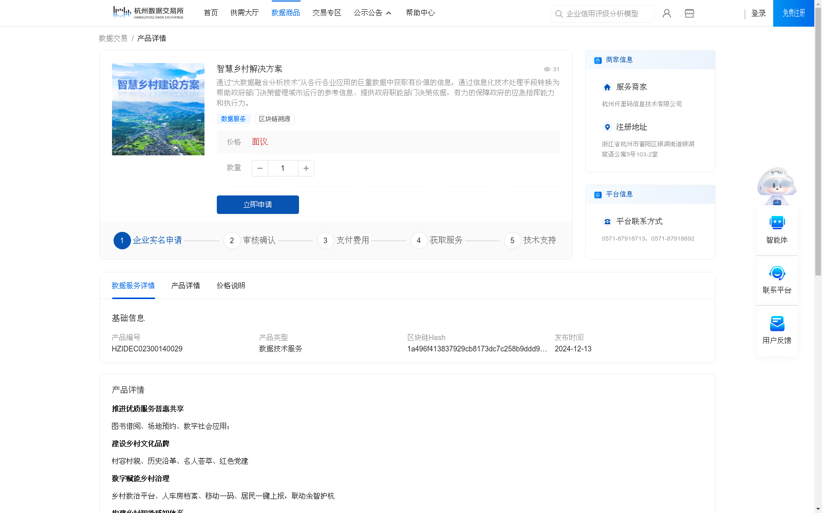822x513 pixels.
Task: Click the Hangzhou Data Exchange logo
Action: 148,13
